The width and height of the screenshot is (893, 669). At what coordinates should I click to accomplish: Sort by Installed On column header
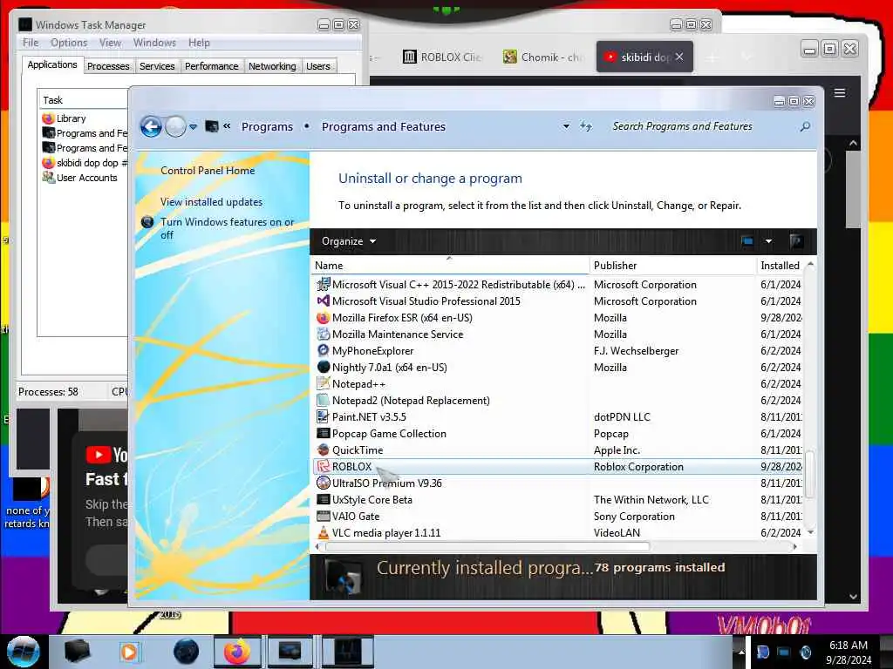tap(781, 266)
